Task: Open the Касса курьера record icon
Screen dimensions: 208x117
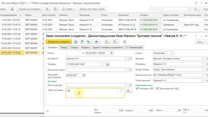Action: pyautogui.click(x=130, y=85)
